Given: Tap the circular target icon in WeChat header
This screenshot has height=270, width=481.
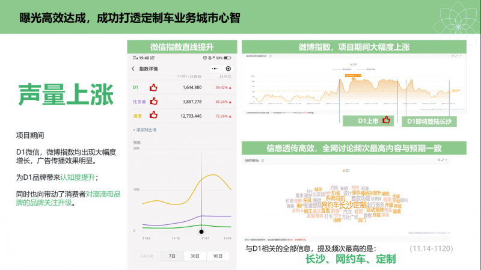Looking at the screenshot, I should [228, 69].
